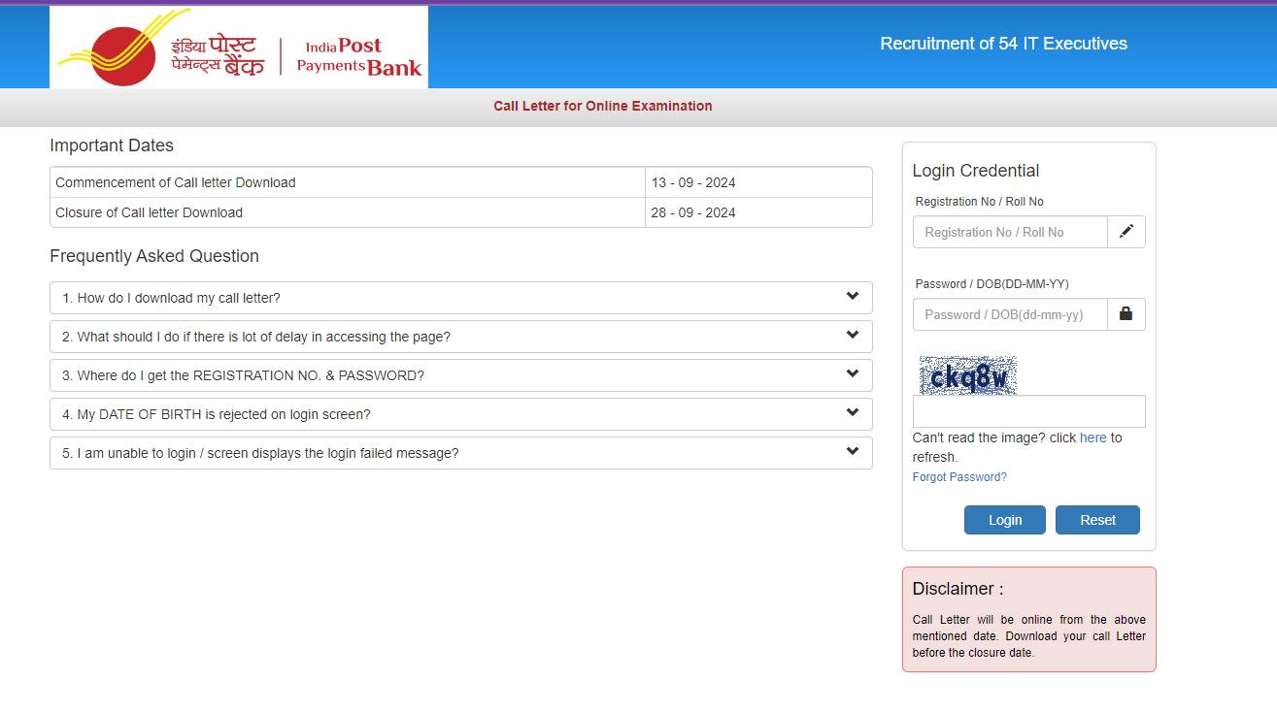The width and height of the screenshot is (1277, 712).
Task: Focus the Password / DOB input field
Action: click(1010, 314)
